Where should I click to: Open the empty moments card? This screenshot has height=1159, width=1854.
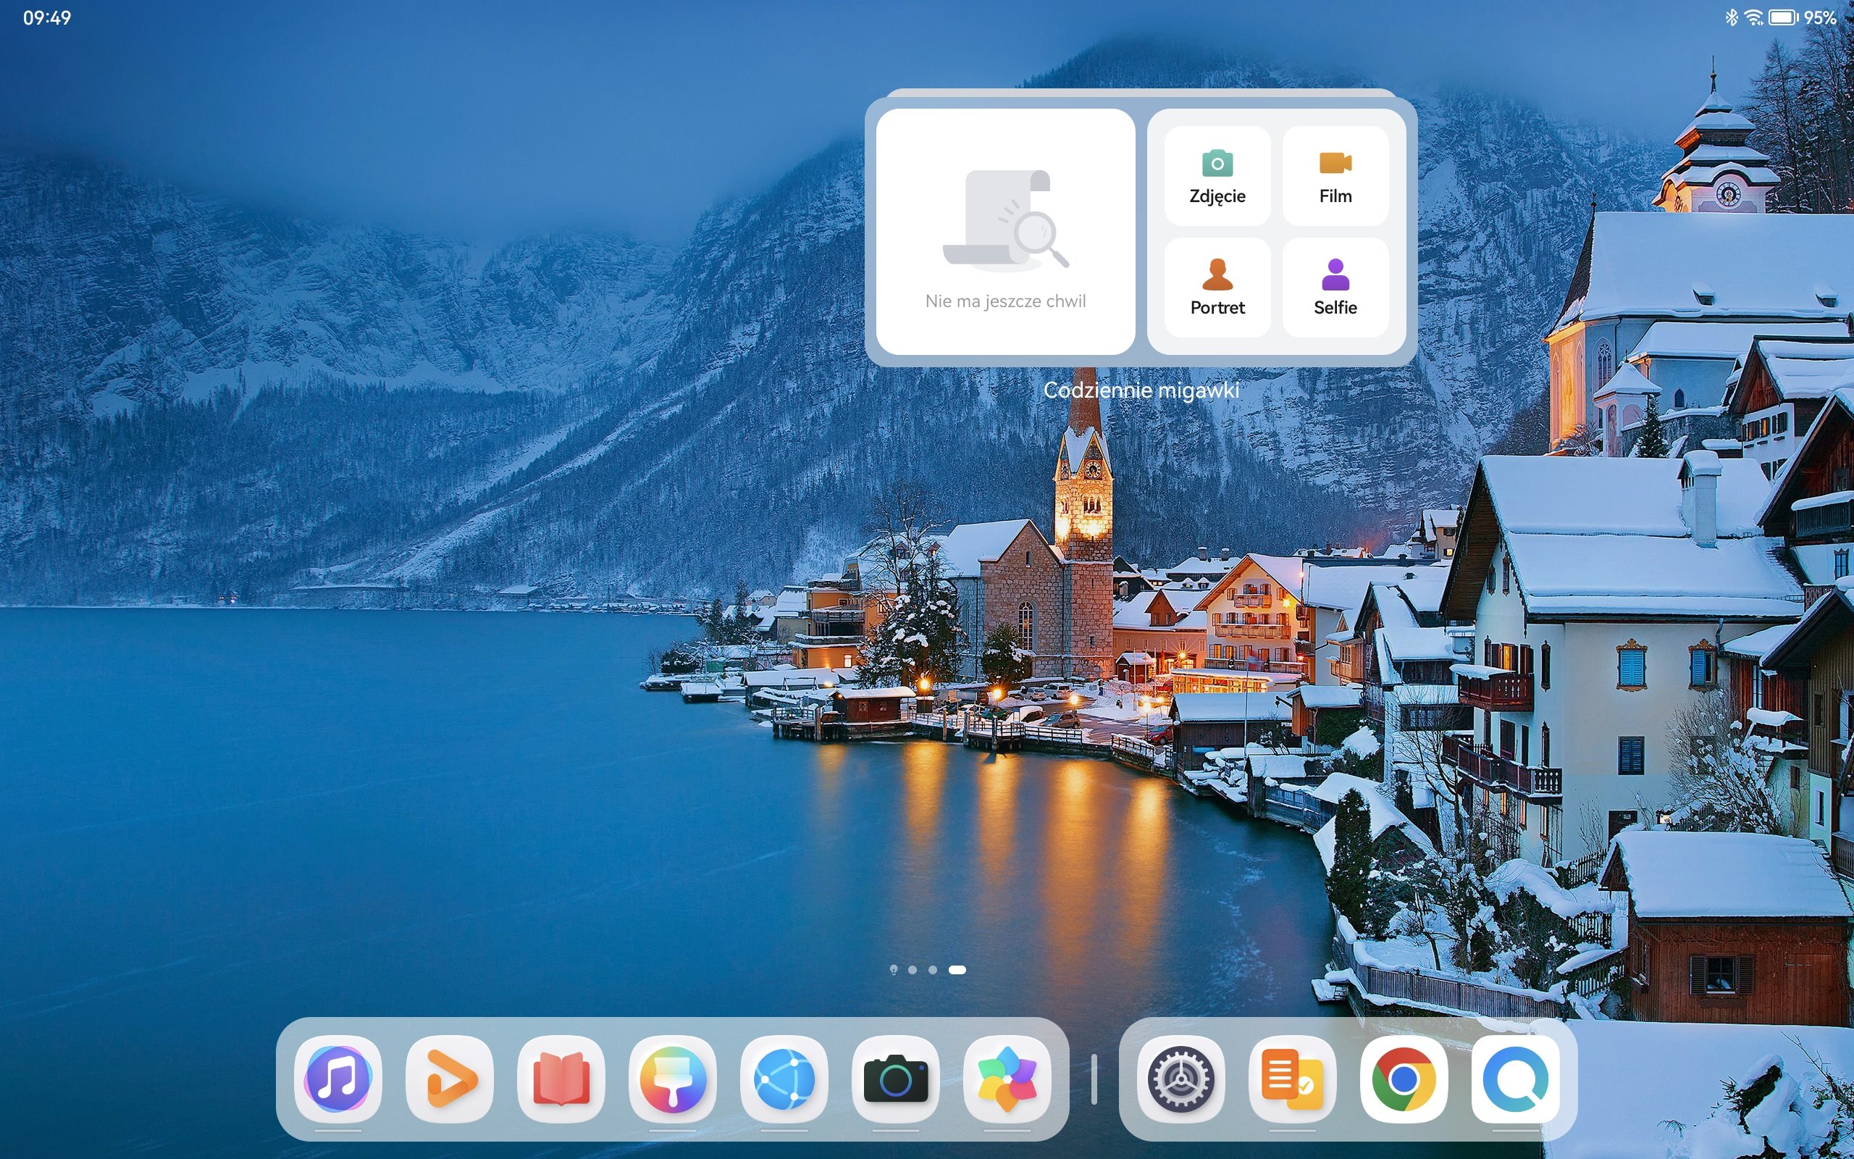point(1005,232)
